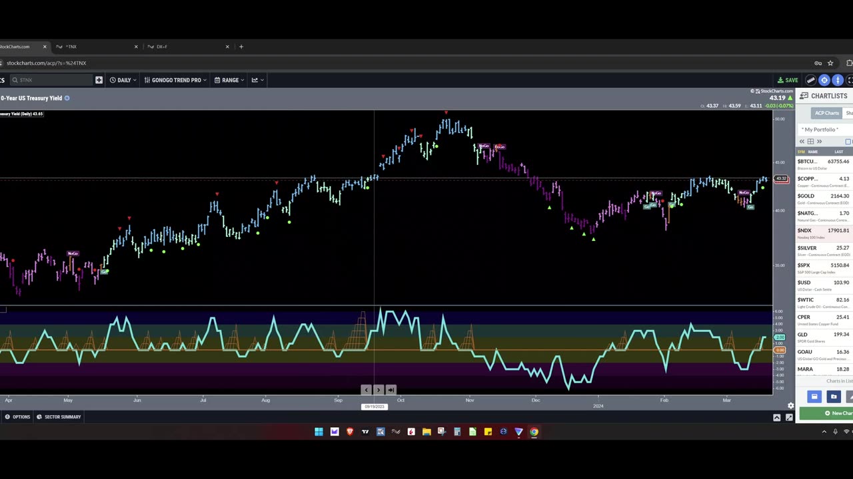The image size is (853, 479).
Task: Open Brave browser from taskbar
Action: (350, 432)
